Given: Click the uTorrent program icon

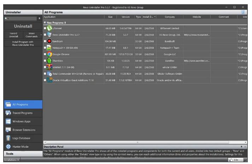Looking at the screenshot, I should [49, 28].
